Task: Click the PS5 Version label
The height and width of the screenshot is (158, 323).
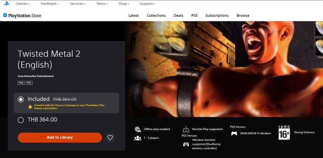Action: tap(189, 136)
